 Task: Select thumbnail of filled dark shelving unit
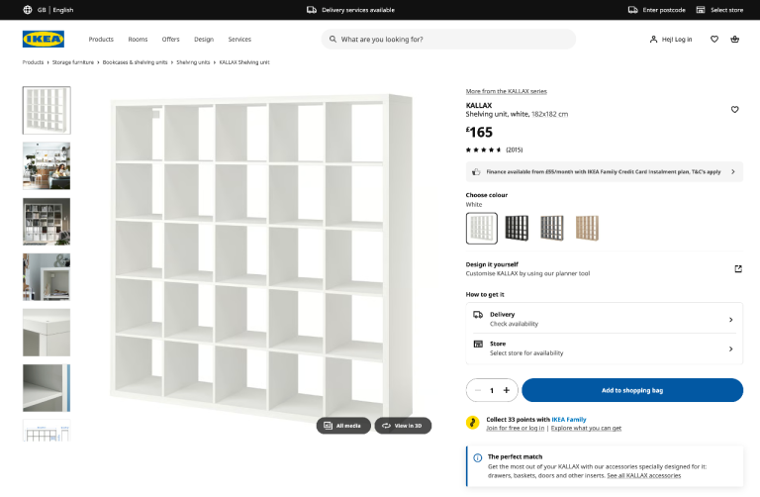click(x=47, y=222)
